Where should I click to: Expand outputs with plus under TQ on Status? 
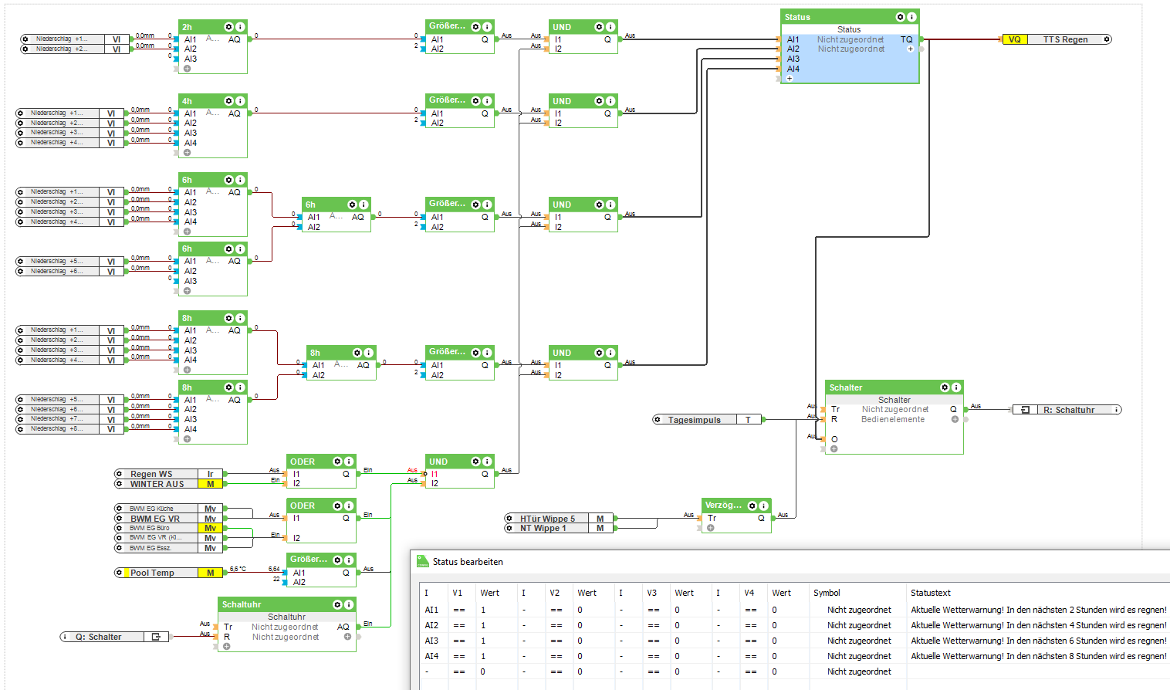[910, 49]
